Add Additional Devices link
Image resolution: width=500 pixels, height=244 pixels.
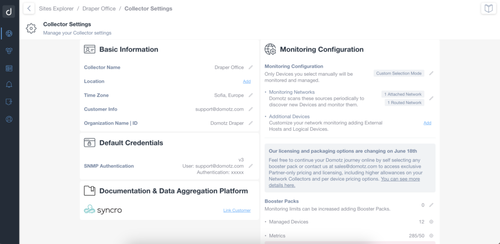click(427, 123)
